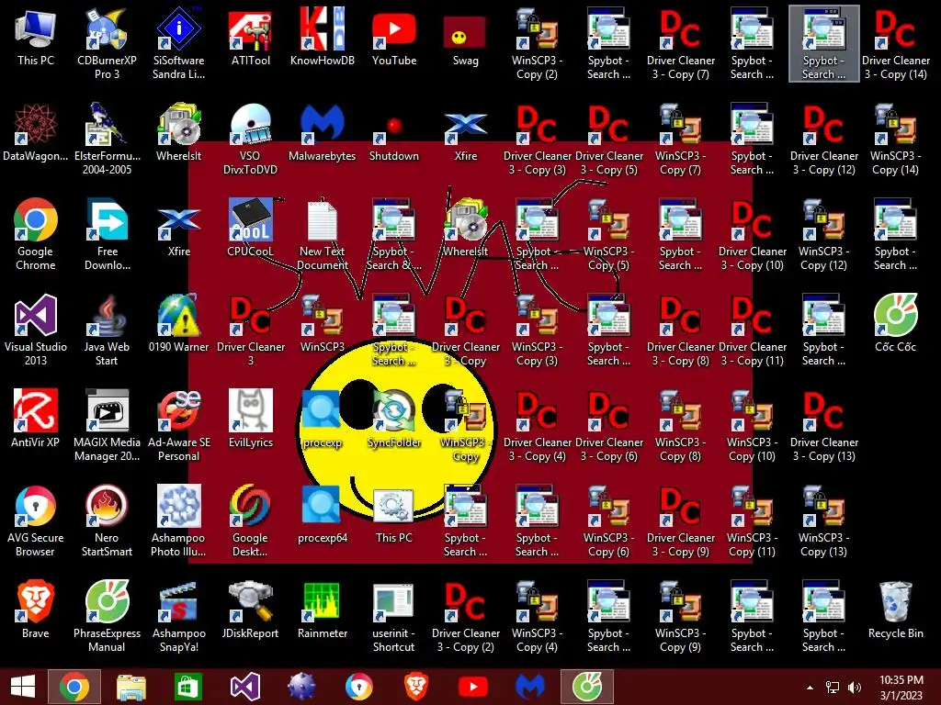The width and height of the screenshot is (941, 705).
Task: Select WinSCP3 - Copy (2) desktop icon
Action: pyautogui.click(x=537, y=43)
